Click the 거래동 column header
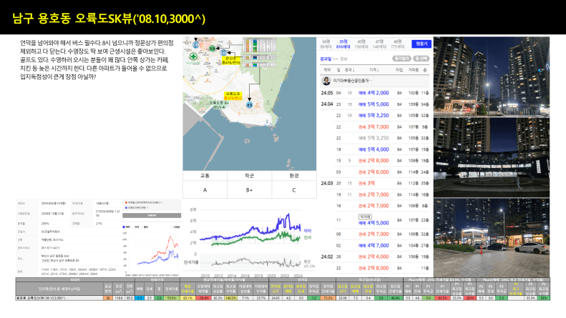 413,70
